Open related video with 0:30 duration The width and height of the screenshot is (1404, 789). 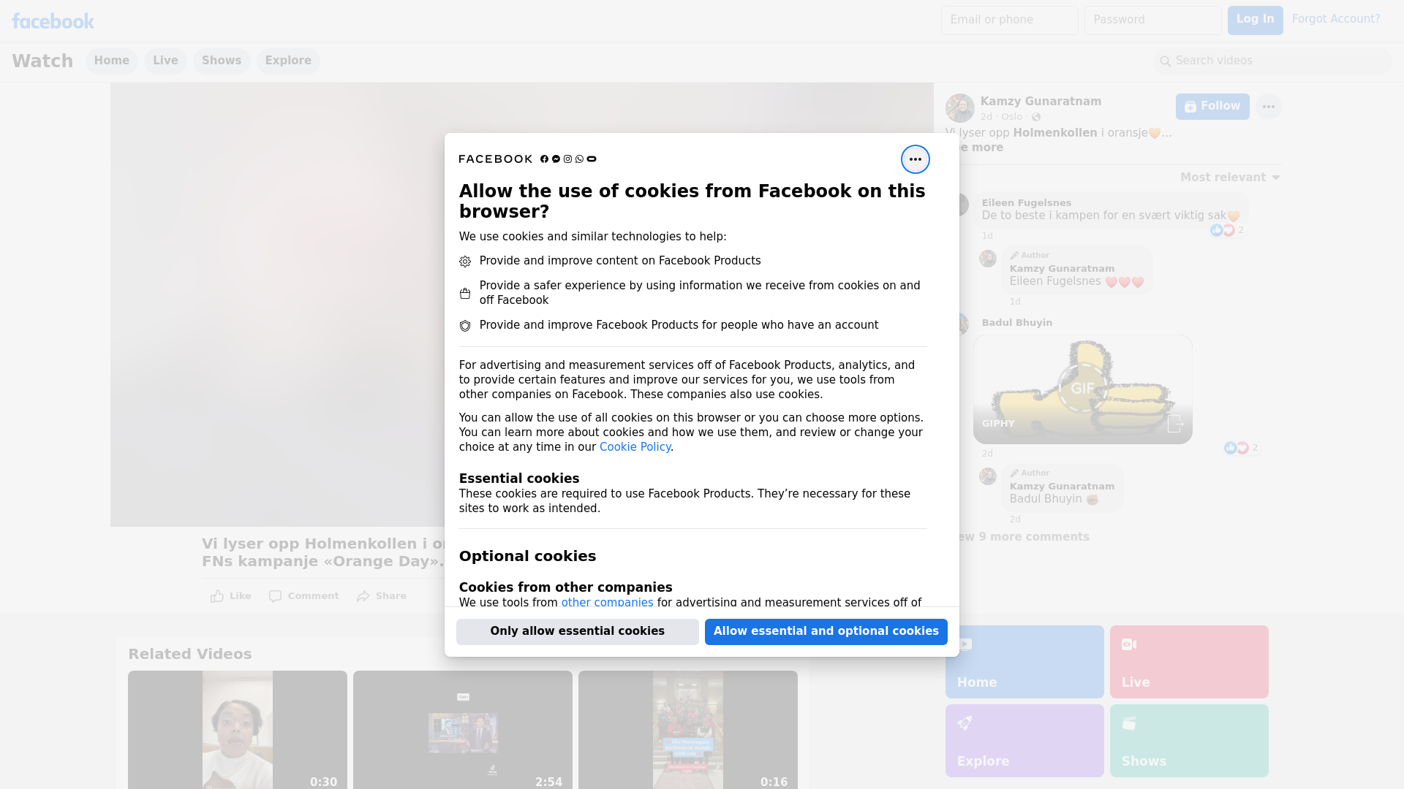click(238, 730)
